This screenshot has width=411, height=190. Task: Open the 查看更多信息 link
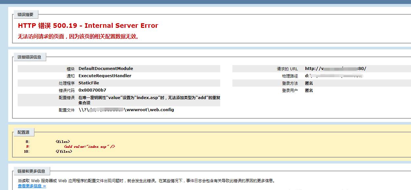(x=32, y=186)
